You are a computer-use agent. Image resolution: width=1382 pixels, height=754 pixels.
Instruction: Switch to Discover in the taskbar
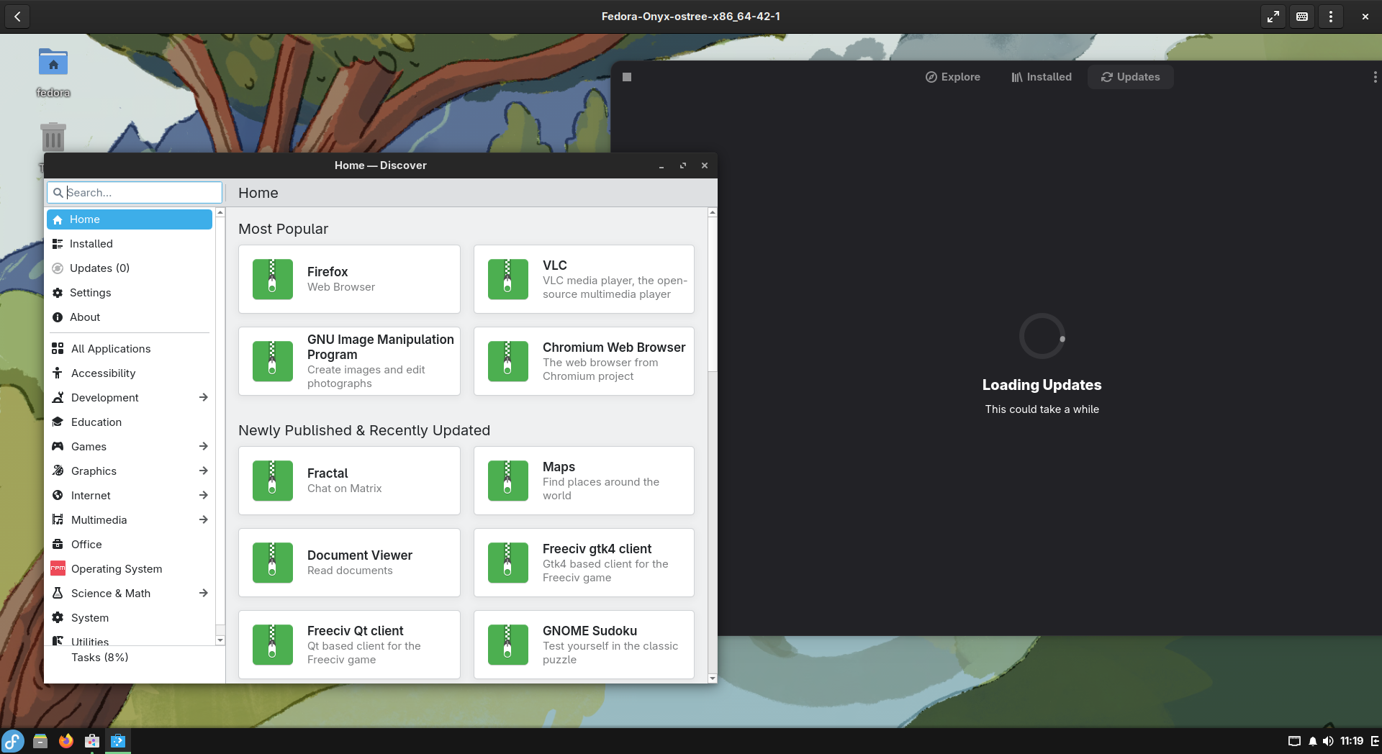coord(118,741)
